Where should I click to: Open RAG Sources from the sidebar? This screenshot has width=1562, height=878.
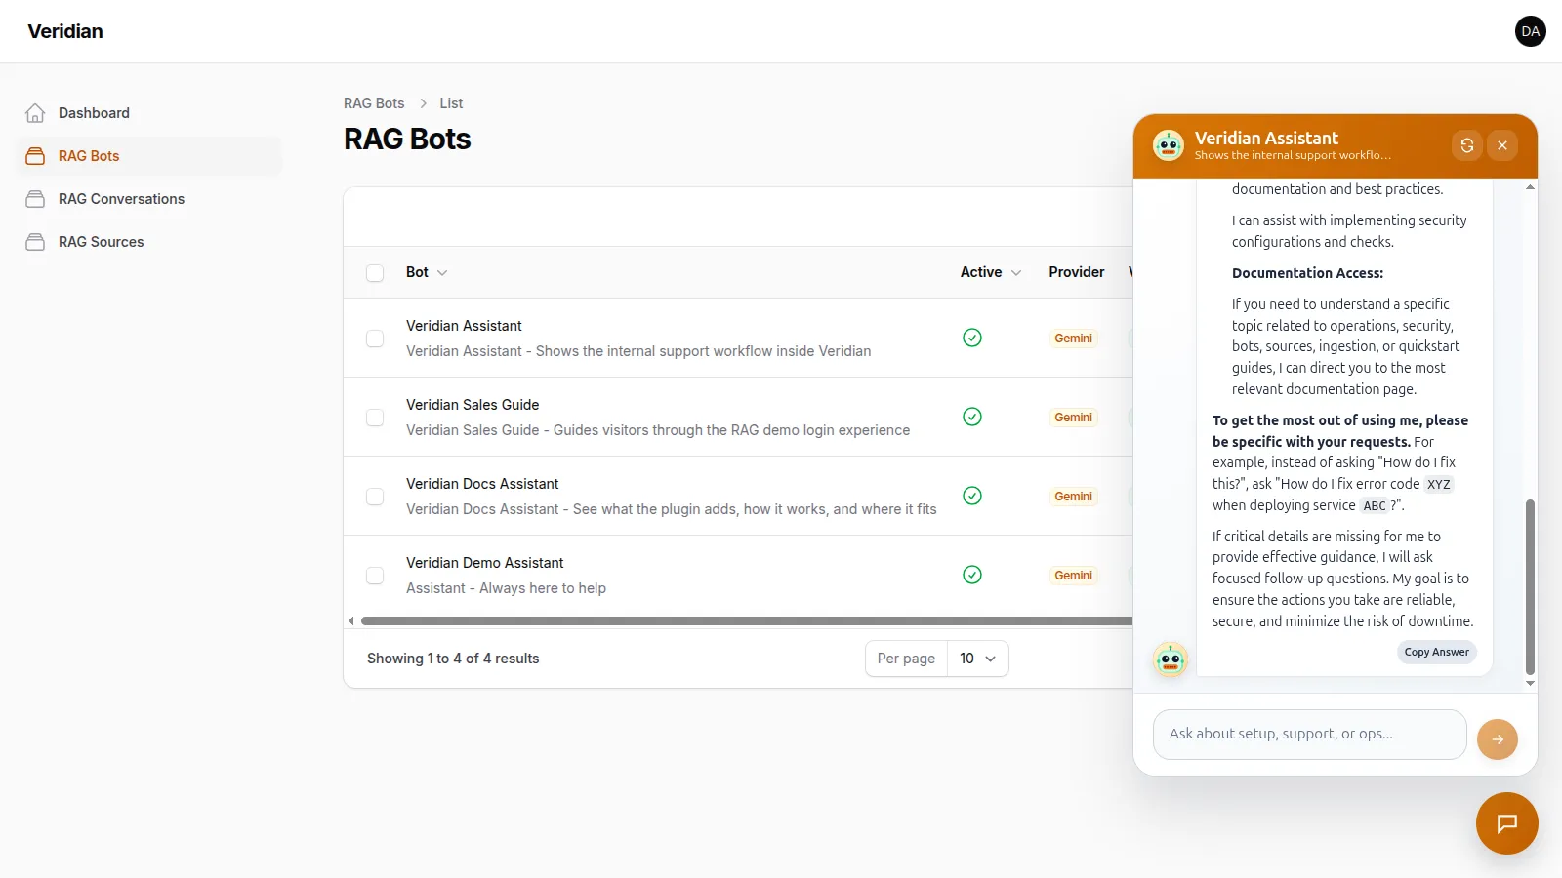(148, 242)
